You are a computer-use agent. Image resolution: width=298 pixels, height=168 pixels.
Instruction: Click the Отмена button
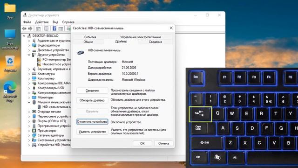163,143
